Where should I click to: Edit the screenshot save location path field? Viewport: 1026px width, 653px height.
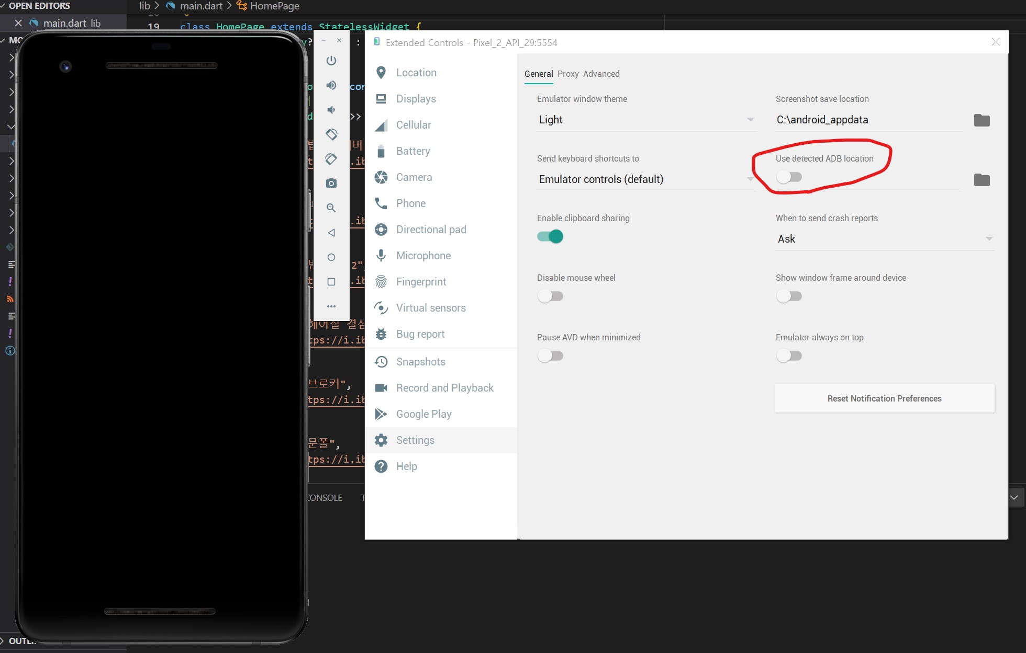869,120
